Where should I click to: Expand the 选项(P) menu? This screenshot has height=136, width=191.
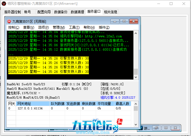[x=43, y=27]
